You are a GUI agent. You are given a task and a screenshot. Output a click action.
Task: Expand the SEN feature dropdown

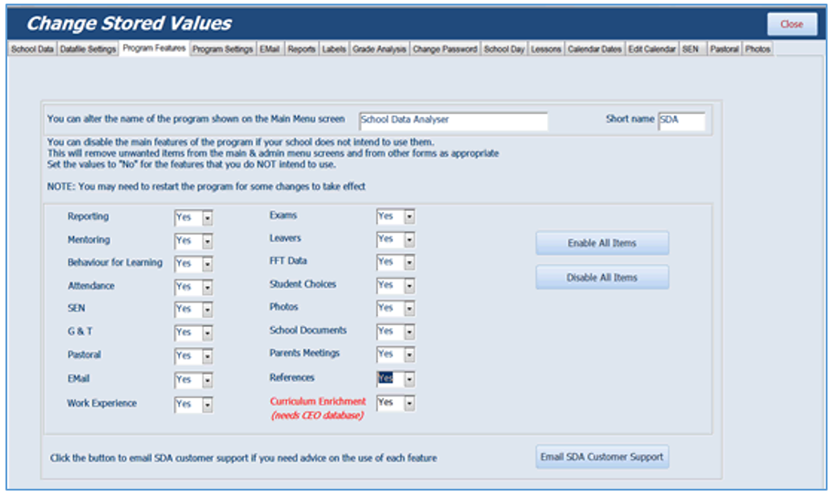[x=207, y=310]
